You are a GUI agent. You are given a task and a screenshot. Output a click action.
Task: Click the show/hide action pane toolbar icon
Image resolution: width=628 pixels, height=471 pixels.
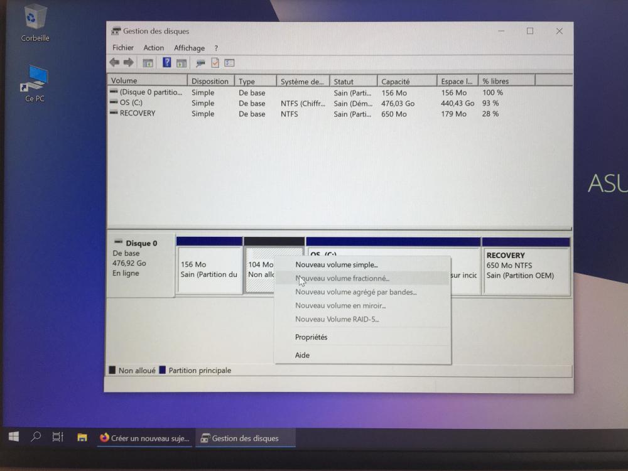tap(181, 63)
